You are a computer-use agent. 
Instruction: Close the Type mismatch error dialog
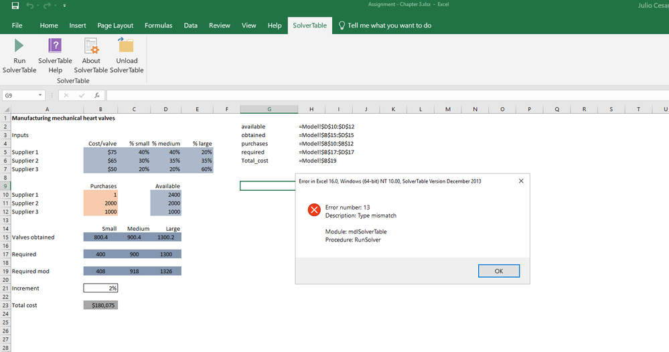pos(522,181)
